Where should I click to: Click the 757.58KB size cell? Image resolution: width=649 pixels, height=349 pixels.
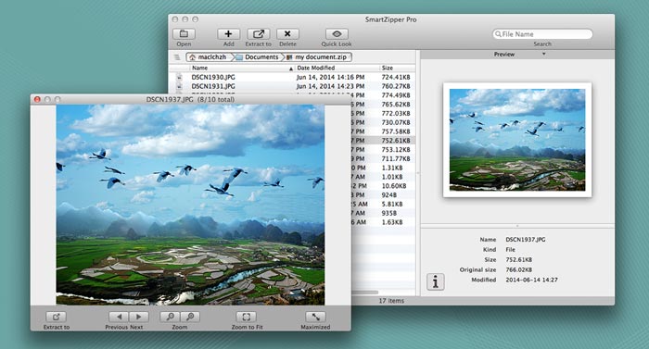396,131
